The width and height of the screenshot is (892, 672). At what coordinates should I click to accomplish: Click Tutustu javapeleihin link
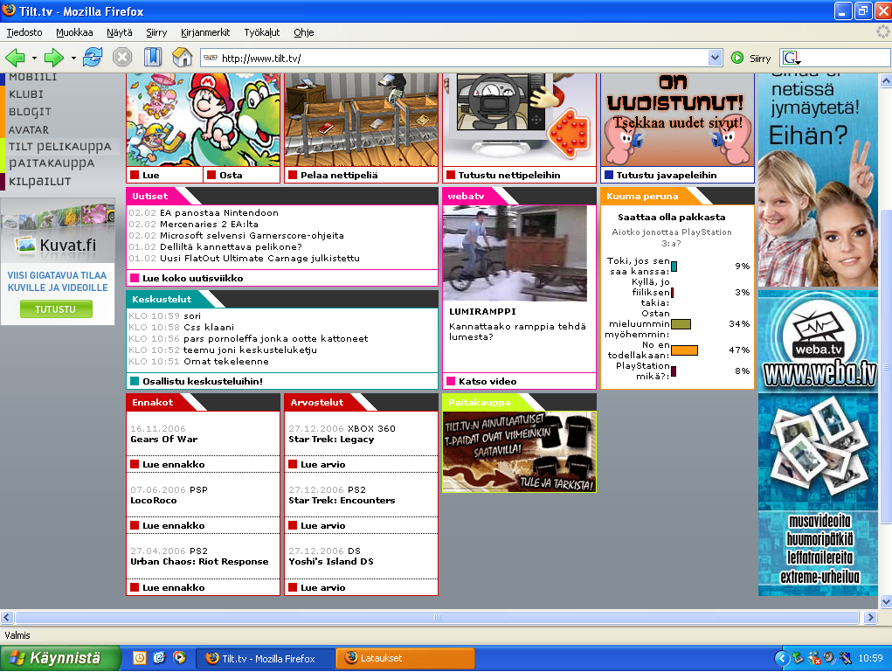coord(666,176)
